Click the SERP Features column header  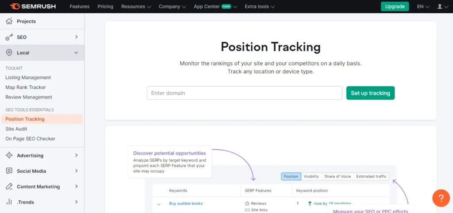point(258,190)
